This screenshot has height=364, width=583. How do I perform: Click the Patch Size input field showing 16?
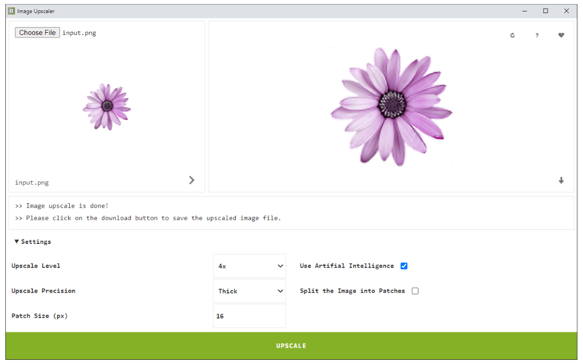pos(249,316)
